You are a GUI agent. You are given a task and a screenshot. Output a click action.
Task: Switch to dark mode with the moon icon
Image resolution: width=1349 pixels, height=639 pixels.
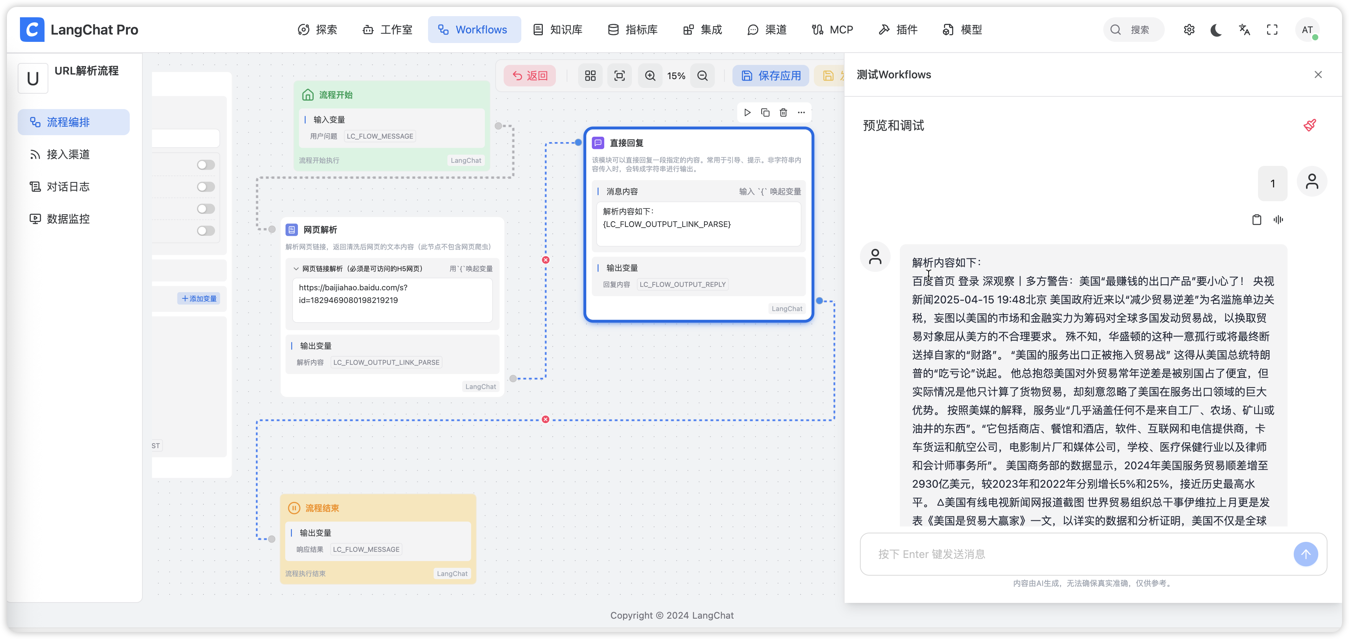tap(1216, 30)
